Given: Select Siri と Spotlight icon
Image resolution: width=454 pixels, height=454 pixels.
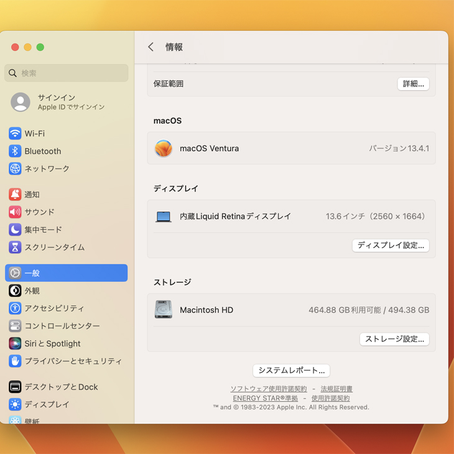Looking at the screenshot, I should coord(15,343).
